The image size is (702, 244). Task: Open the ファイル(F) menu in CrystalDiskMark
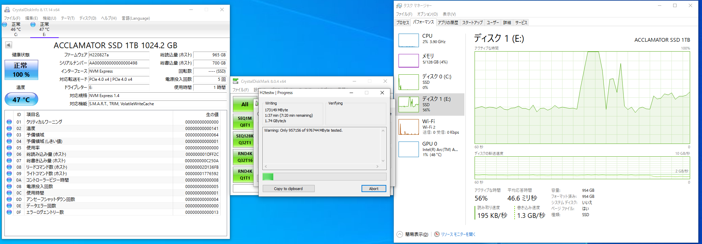[x=241, y=90]
